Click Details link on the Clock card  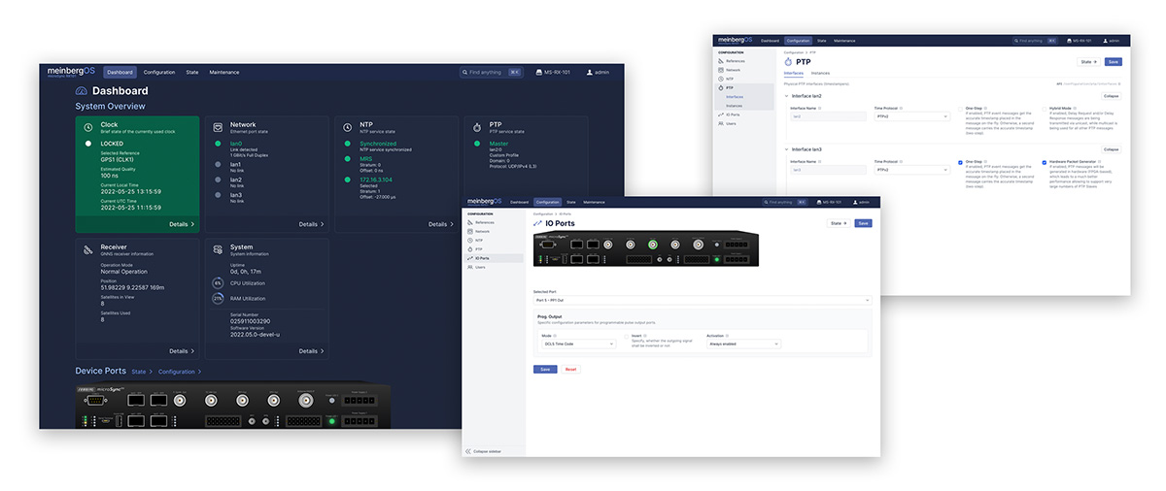pyautogui.click(x=182, y=224)
